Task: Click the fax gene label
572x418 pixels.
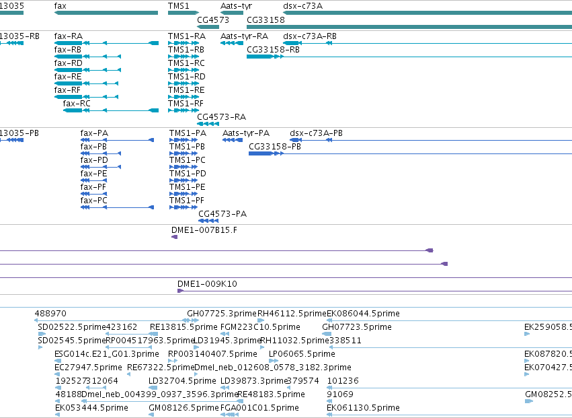Action: pos(60,6)
